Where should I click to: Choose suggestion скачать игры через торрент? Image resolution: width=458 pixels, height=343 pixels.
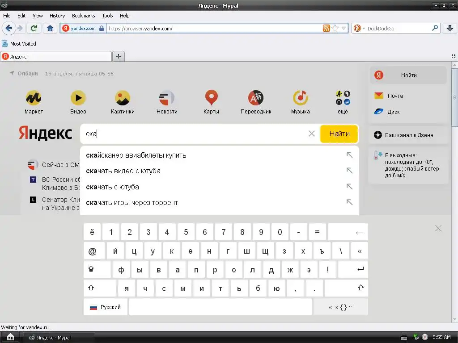tap(220, 203)
